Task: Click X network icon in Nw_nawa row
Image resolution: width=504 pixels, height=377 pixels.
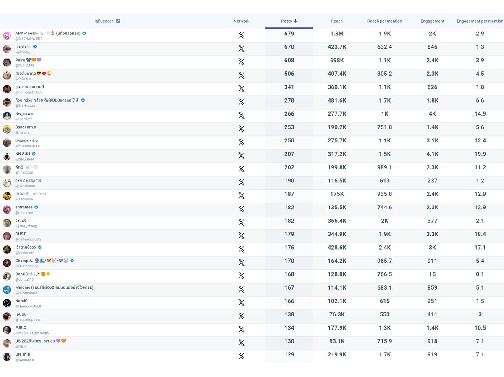Action: [x=241, y=116]
